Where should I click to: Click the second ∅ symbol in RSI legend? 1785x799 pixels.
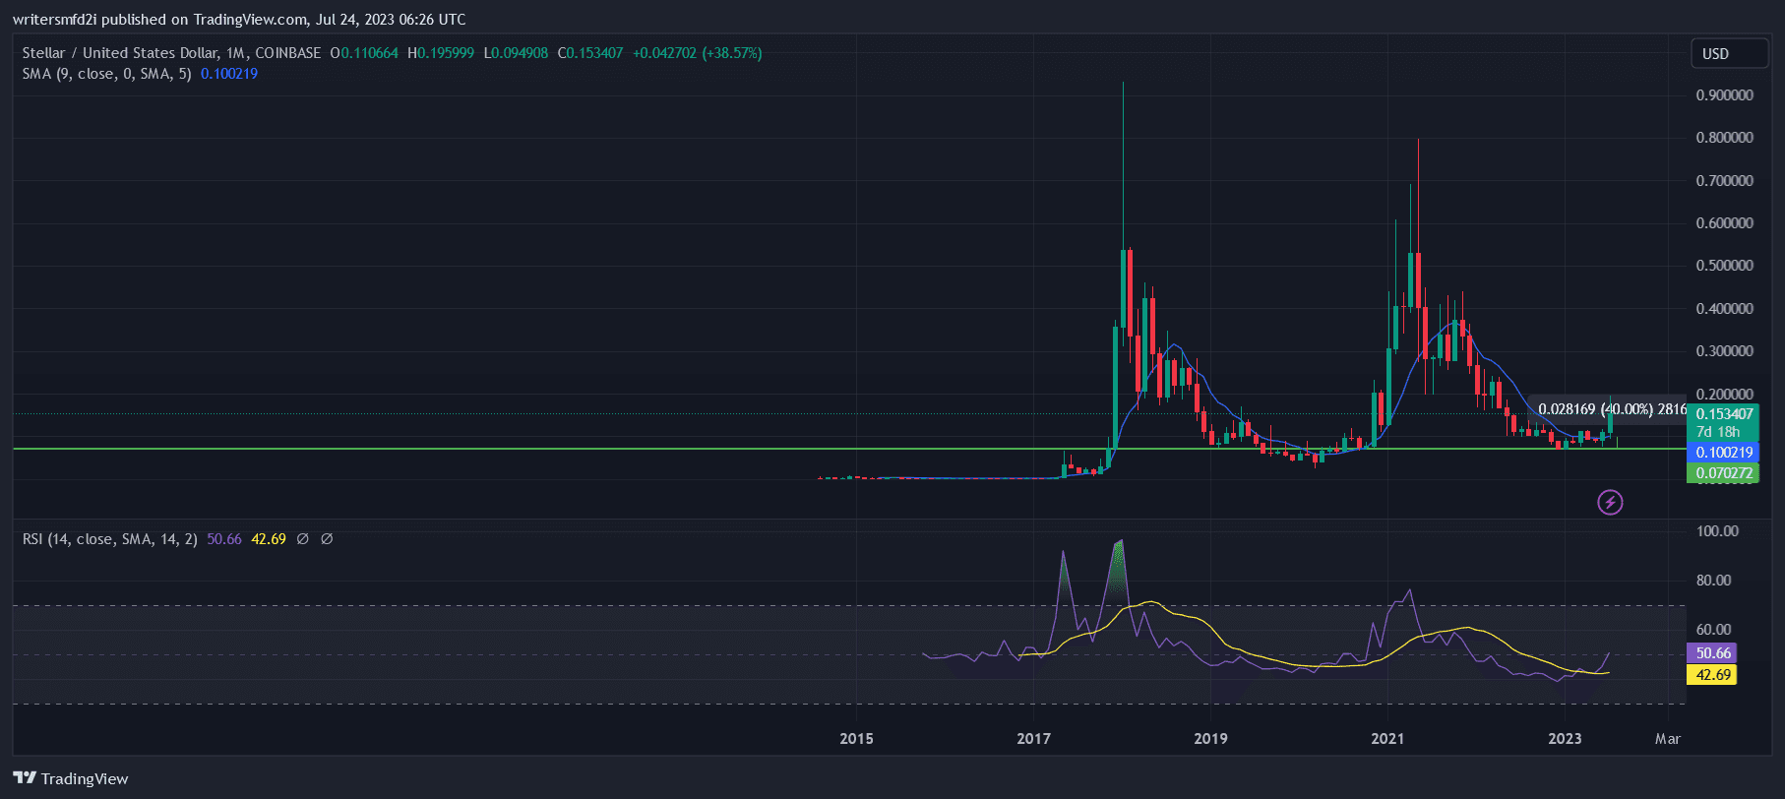327,539
